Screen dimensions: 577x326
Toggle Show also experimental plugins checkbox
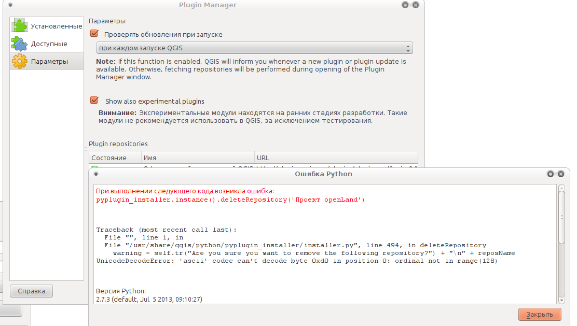click(x=94, y=101)
